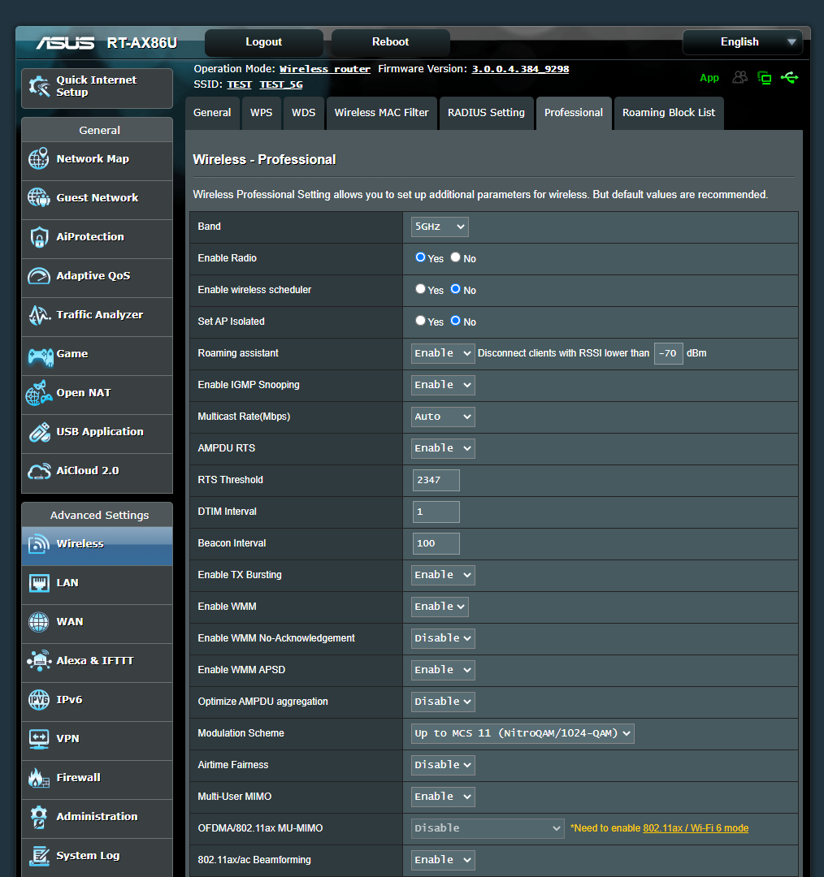Open the English language dropdown

click(x=742, y=42)
